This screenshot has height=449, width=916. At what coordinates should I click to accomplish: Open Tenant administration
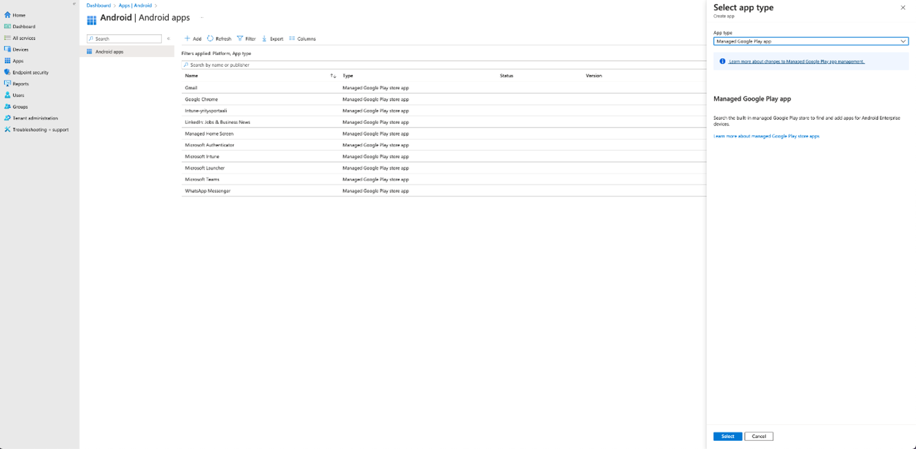click(34, 118)
